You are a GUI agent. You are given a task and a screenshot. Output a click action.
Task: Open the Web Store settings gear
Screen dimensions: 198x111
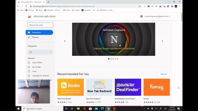141,16
